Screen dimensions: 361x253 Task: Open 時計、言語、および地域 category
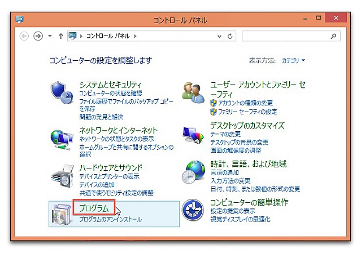[248, 164]
